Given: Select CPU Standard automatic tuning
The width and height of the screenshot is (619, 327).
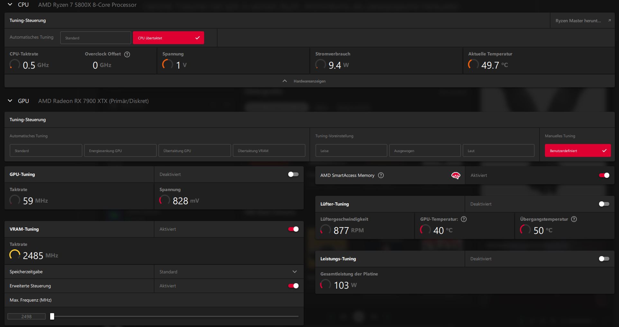Looking at the screenshot, I should coord(96,38).
